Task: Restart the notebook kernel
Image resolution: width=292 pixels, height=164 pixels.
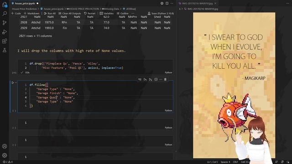Action: [89, 13]
